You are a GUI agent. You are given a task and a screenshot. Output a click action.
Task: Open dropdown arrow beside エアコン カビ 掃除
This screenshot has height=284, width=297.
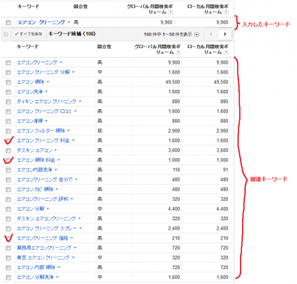[x=57, y=189]
